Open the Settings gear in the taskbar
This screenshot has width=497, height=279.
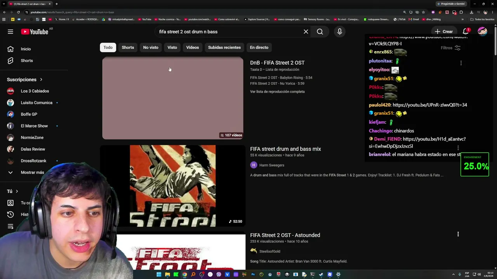point(338,274)
